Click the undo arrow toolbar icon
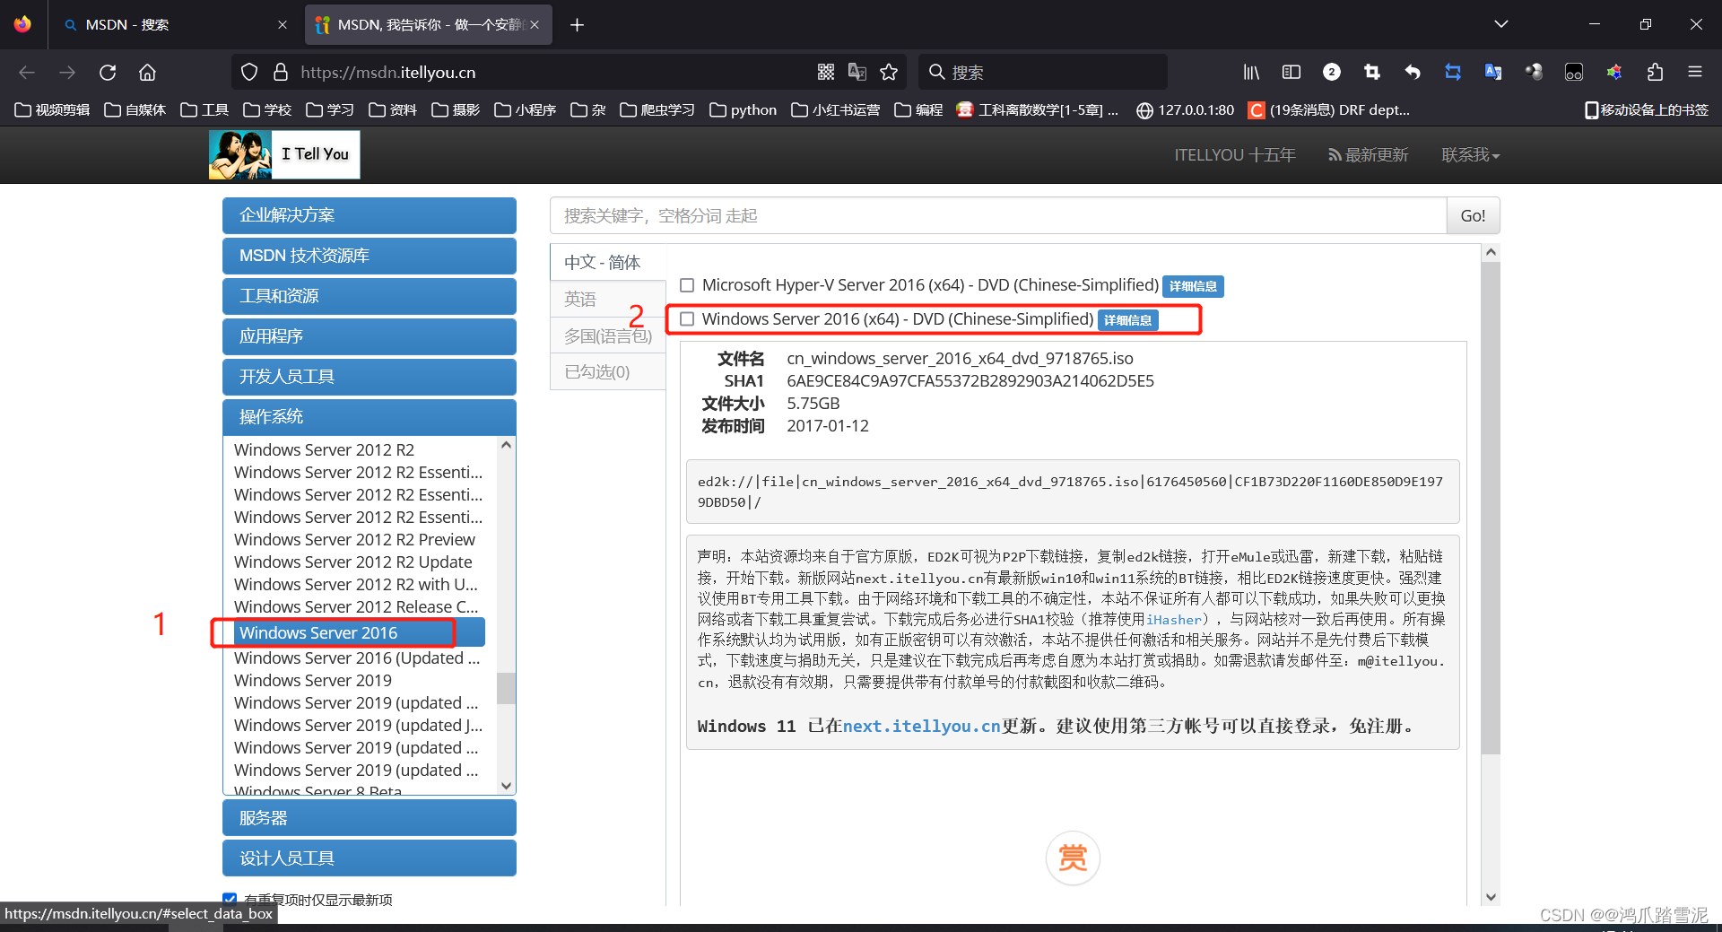Viewport: 1722px width, 932px height. (1413, 73)
